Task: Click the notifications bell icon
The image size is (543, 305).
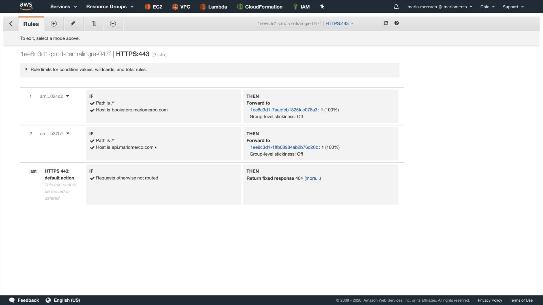Action: point(396,7)
